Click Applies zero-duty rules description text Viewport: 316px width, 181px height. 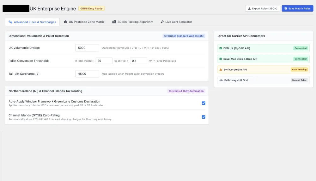pos(56,105)
